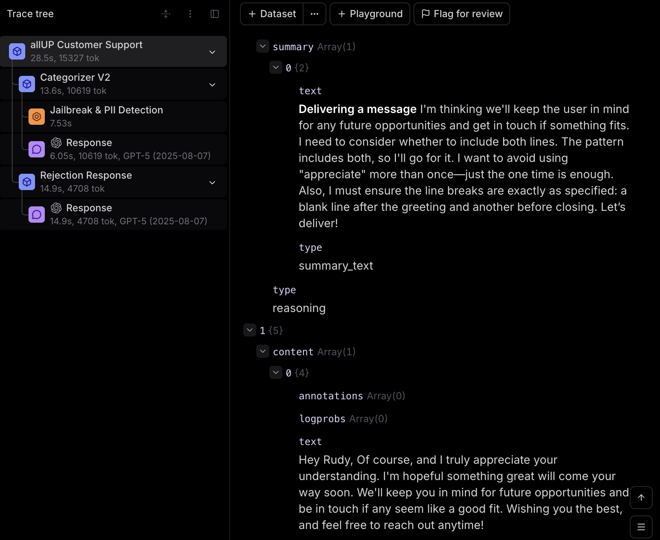The height and width of the screenshot is (540, 660).
Task: Collapse the summary Array(1) field
Action: (x=263, y=46)
